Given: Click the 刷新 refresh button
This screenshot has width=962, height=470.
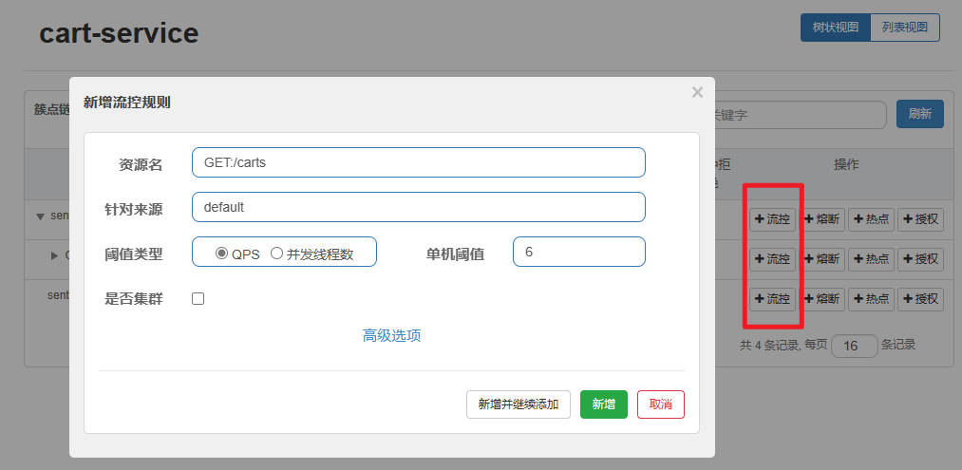Looking at the screenshot, I should (919, 114).
